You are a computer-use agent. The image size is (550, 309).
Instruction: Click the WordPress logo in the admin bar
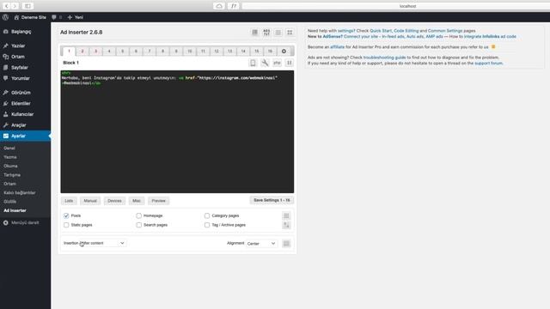tap(5, 17)
